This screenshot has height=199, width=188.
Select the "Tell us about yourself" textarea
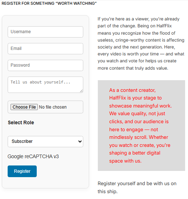(x=45, y=85)
